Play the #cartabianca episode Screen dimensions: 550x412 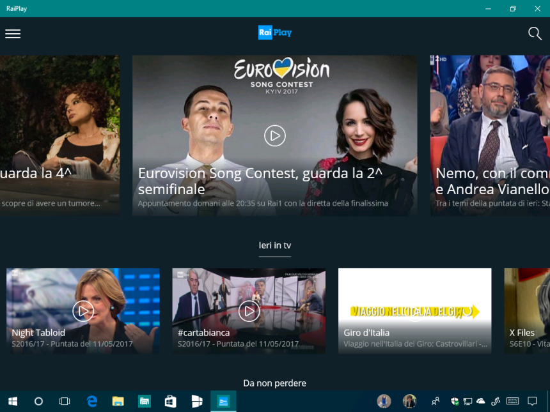249,311
